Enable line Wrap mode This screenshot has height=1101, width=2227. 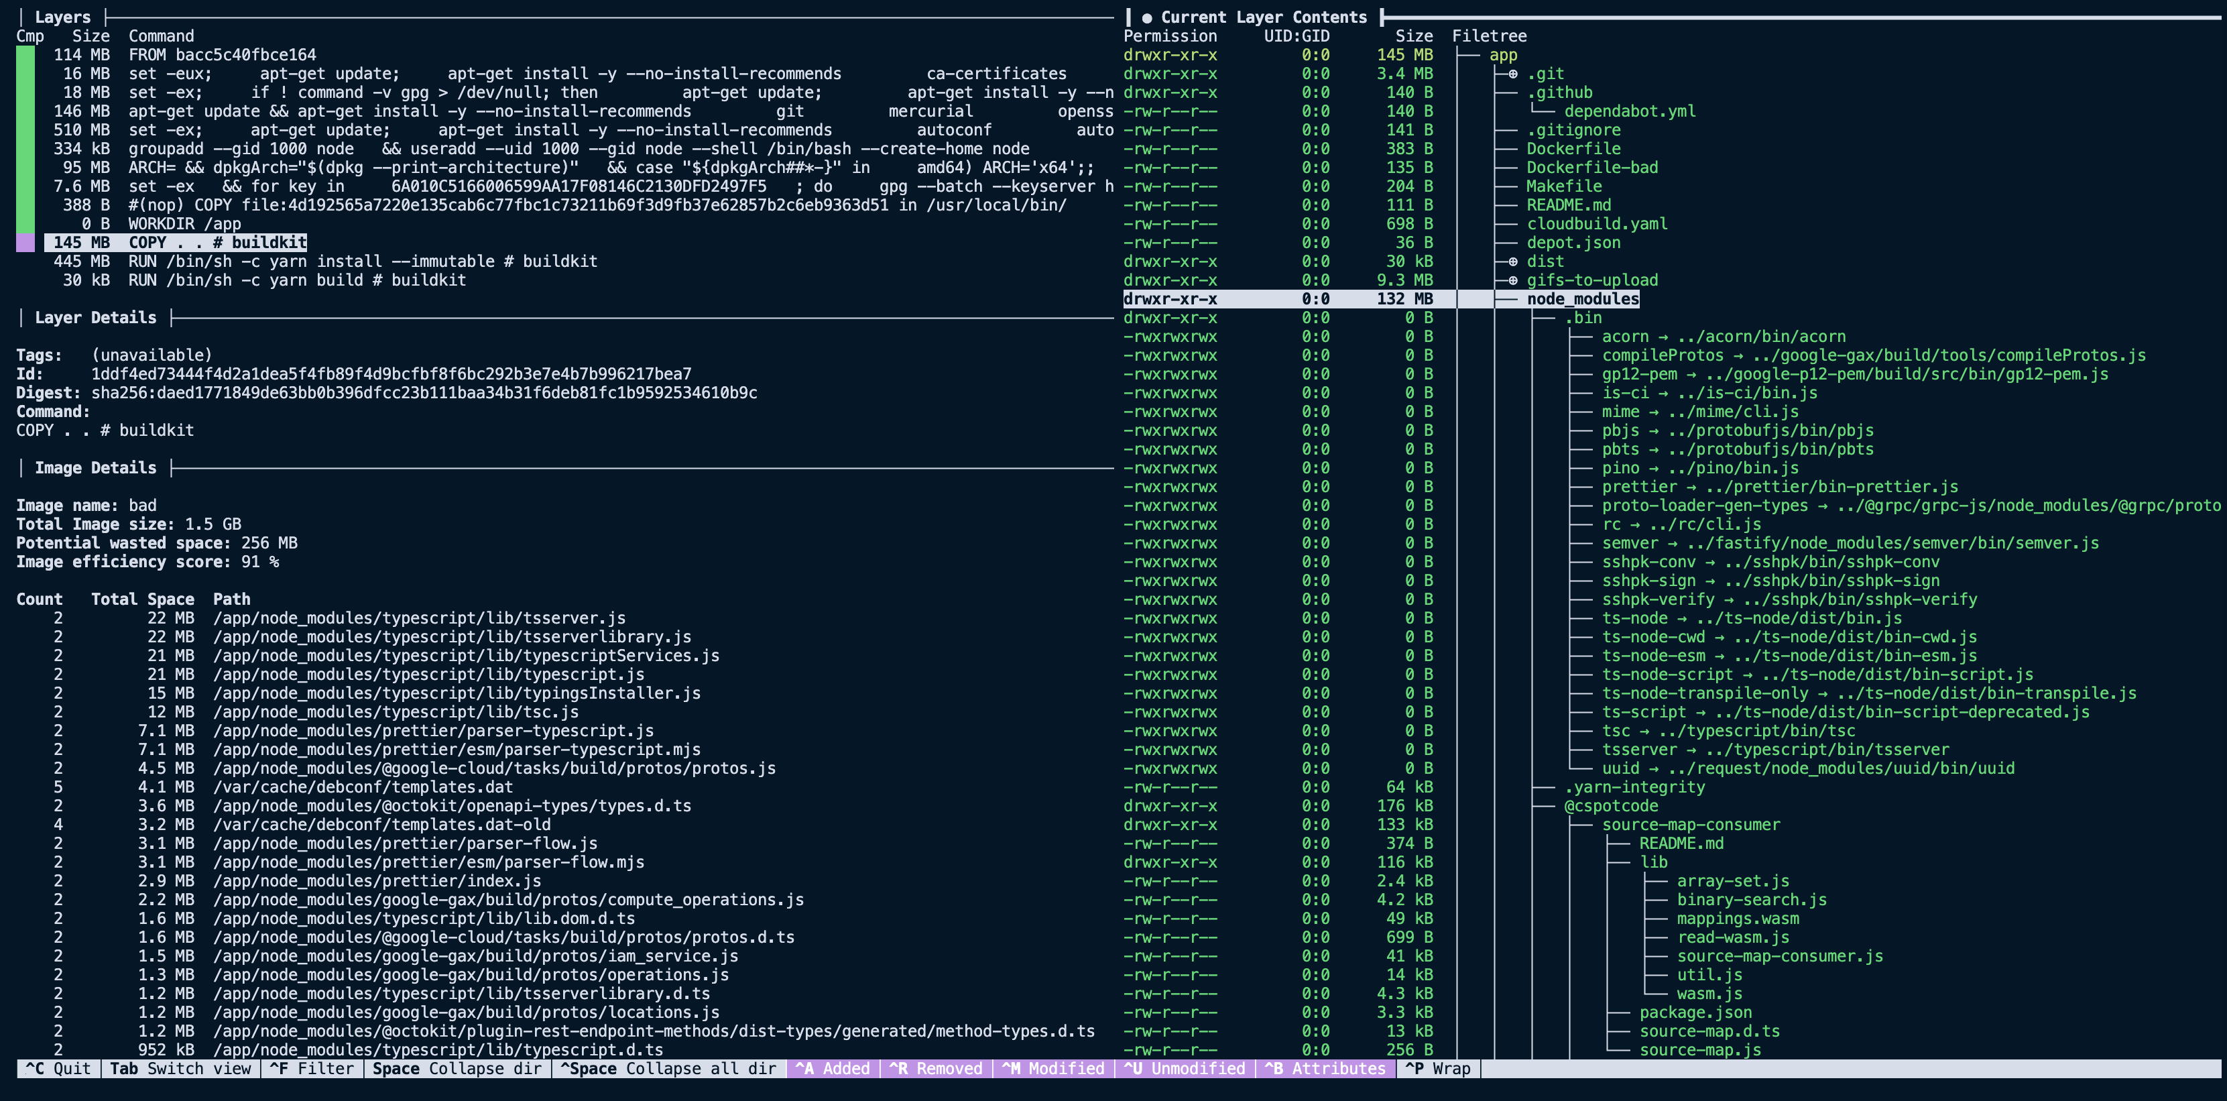[x=1438, y=1068]
